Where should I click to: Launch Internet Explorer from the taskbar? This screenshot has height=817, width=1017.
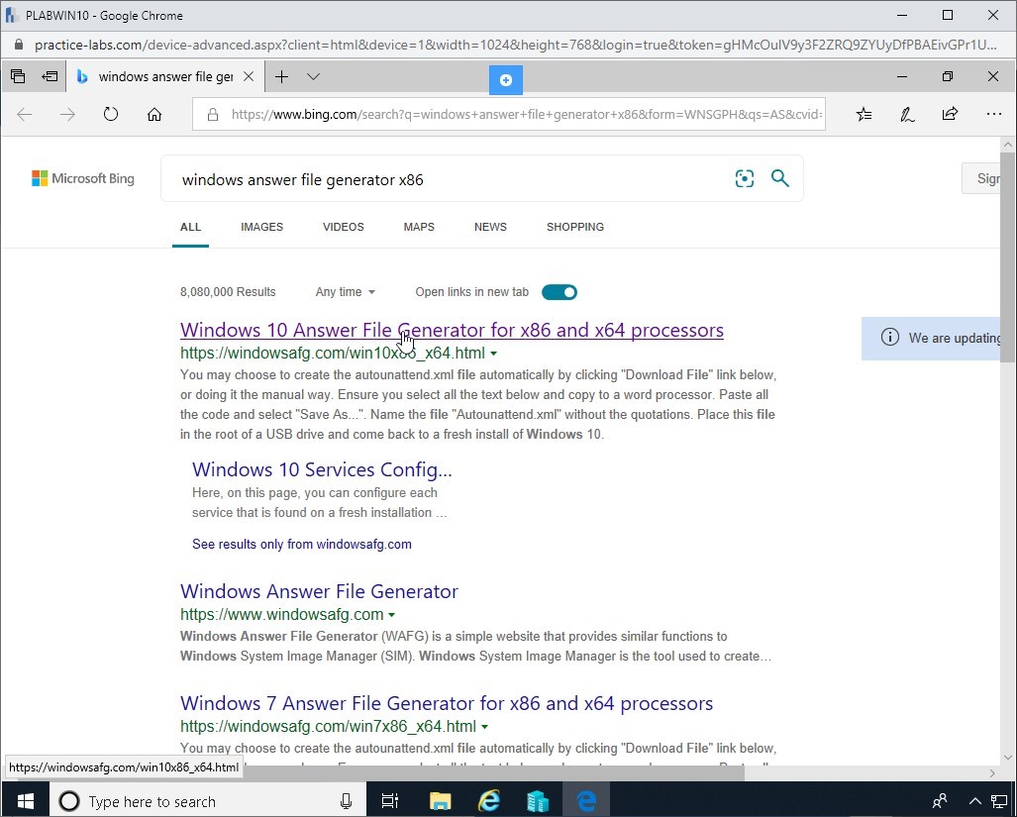pos(489,801)
